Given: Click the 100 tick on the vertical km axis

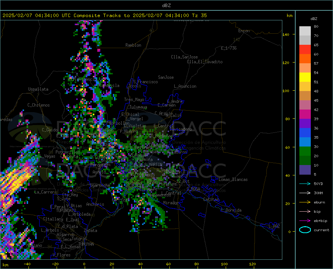Looking at the screenshot, I should point(286,91).
